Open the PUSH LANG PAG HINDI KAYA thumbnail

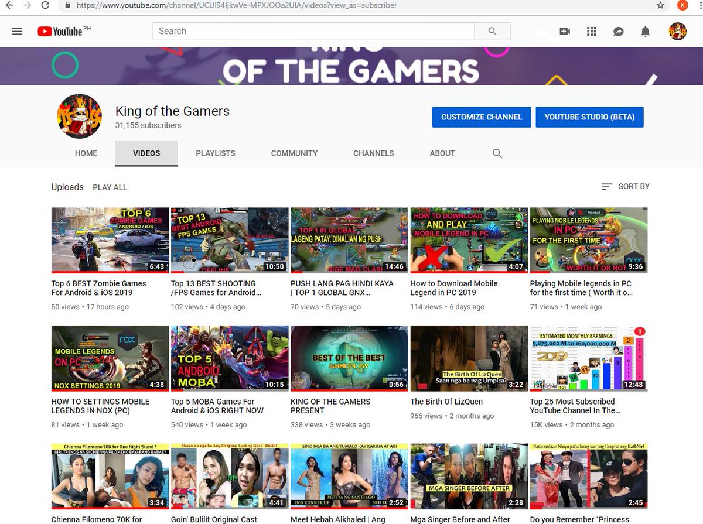point(349,241)
